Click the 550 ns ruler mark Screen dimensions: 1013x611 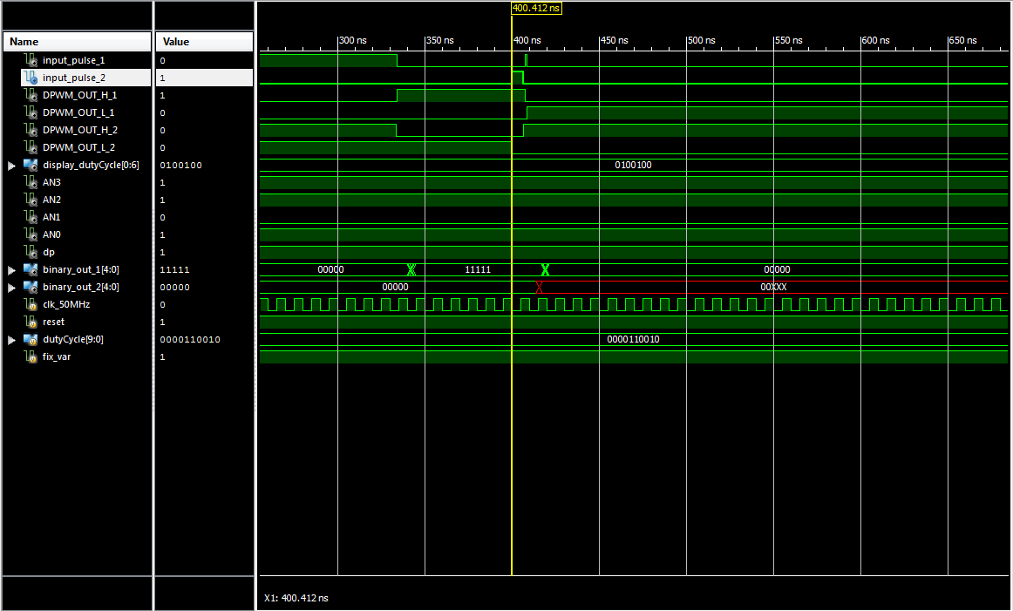pos(789,40)
